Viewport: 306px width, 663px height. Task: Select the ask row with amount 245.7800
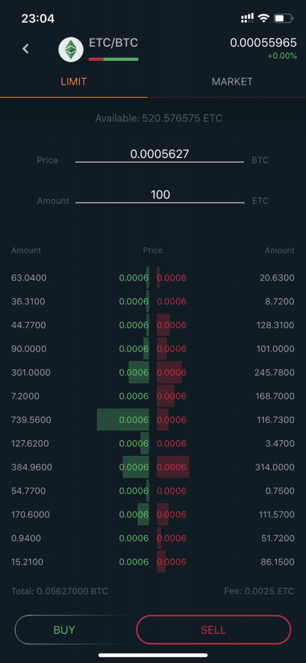pos(226,372)
